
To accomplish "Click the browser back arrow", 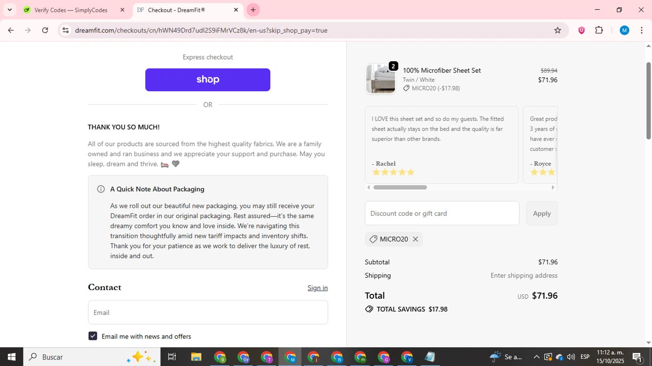I will pos(11,30).
